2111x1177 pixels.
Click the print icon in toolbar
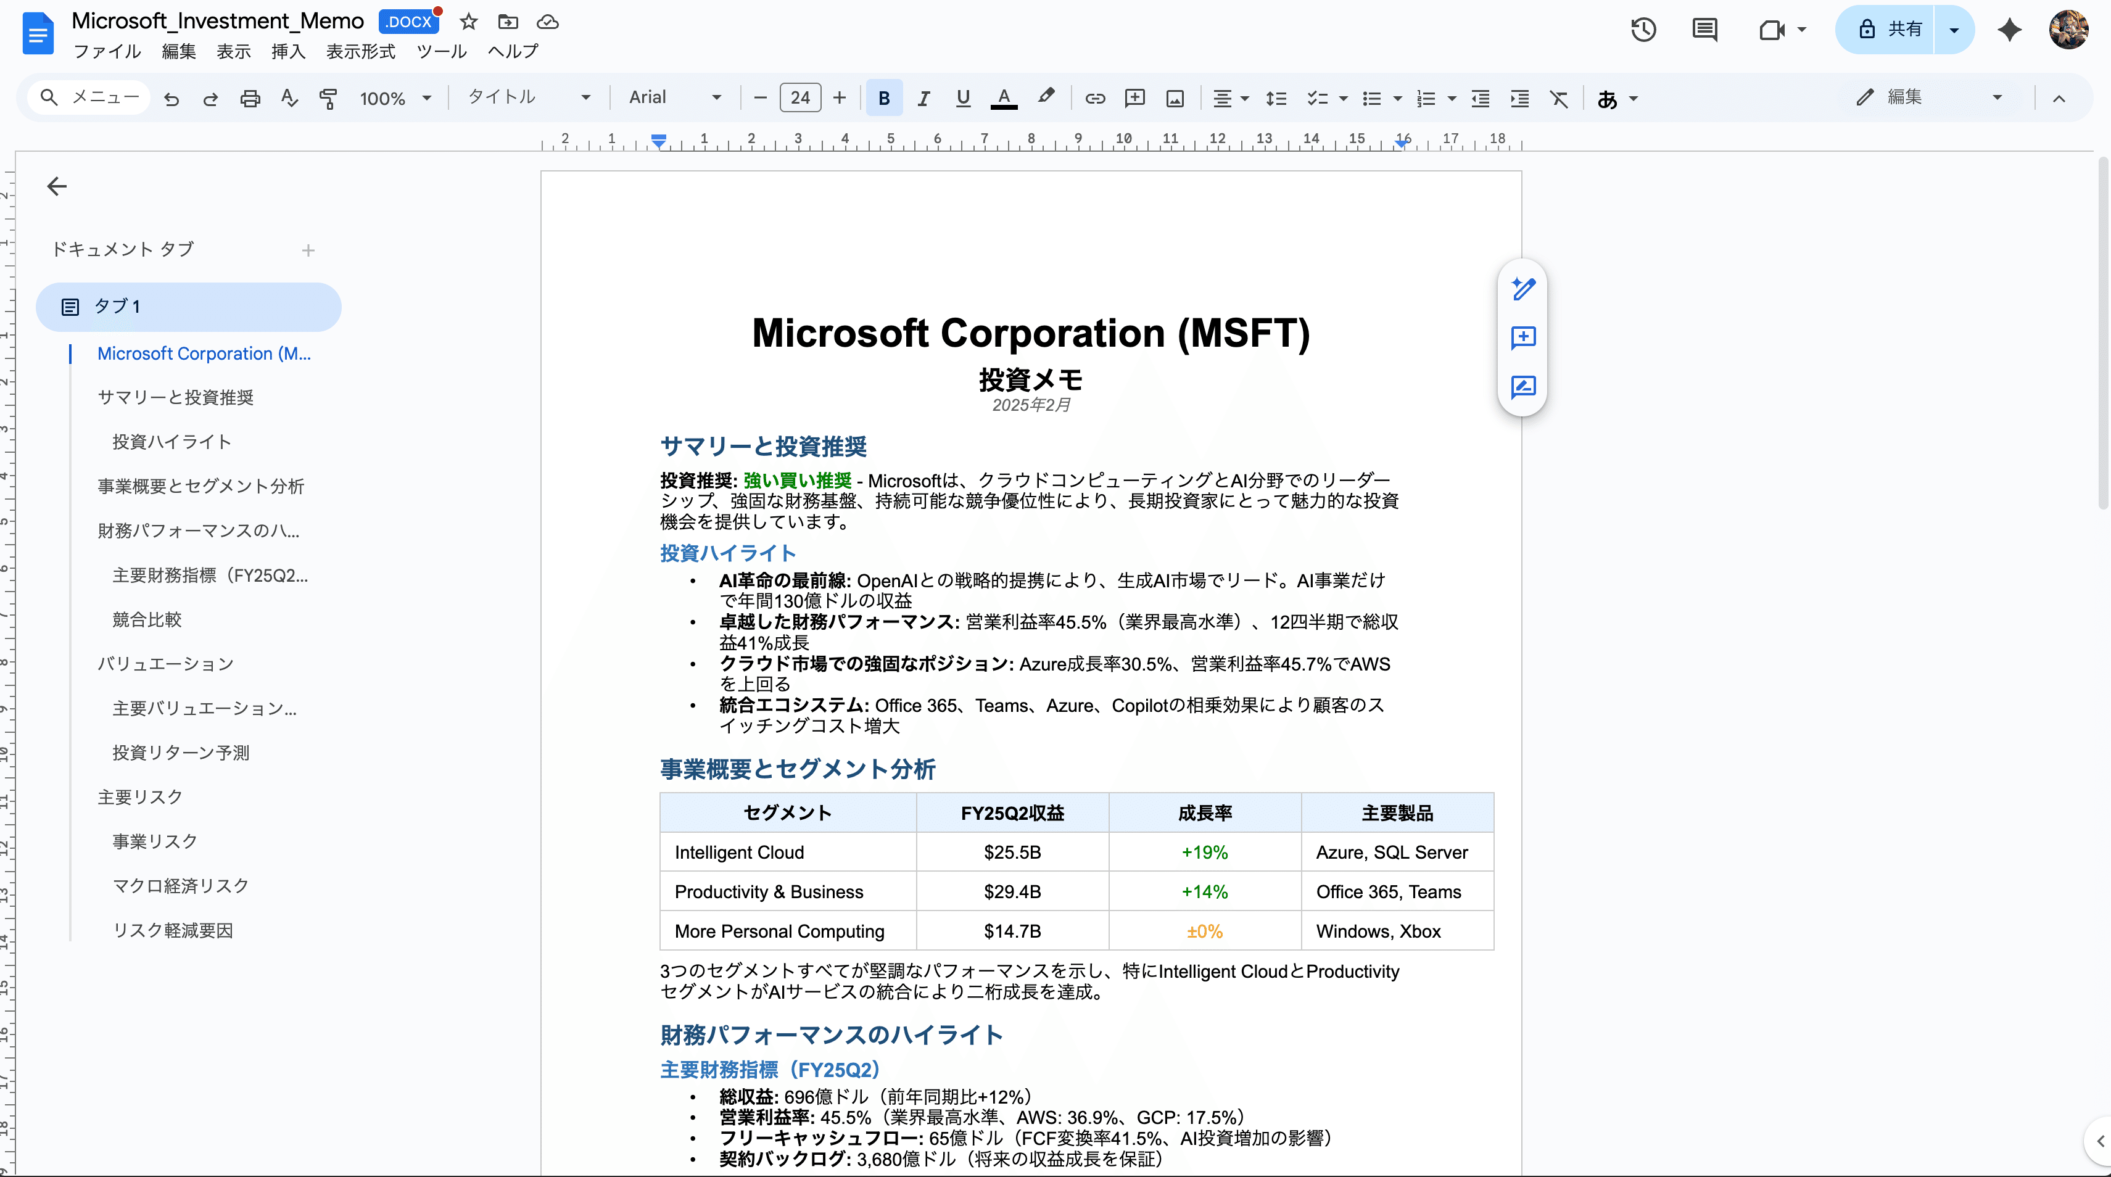pyautogui.click(x=250, y=98)
